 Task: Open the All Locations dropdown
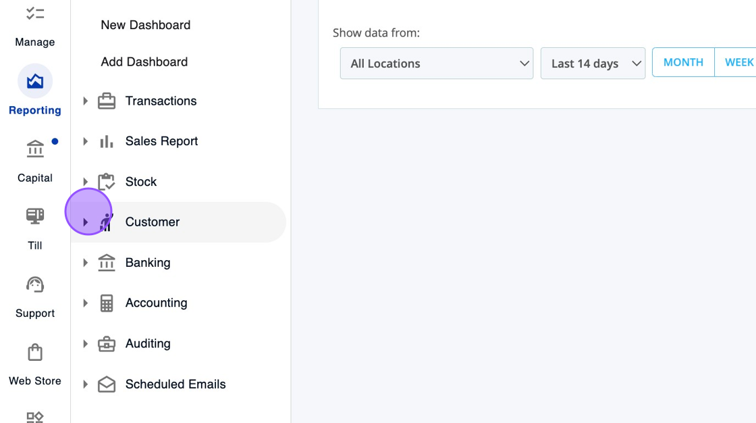[437, 64]
